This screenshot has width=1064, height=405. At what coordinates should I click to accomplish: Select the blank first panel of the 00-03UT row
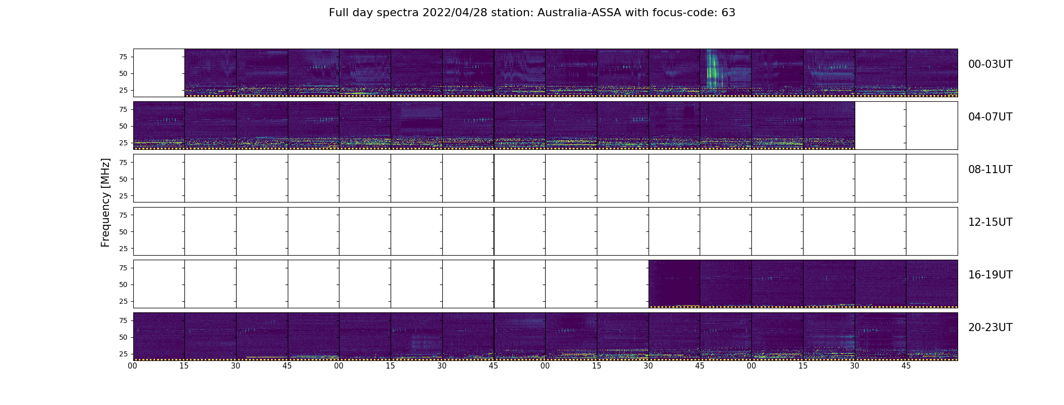point(159,73)
